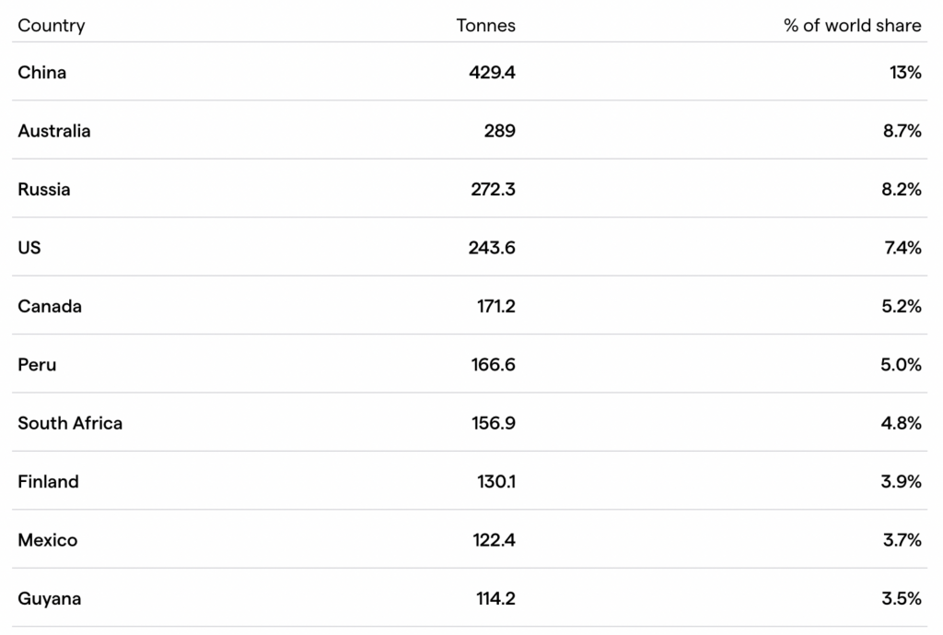Click the Russia country name
This screenshot has height=635, width=943.
[x=44, y=189]
